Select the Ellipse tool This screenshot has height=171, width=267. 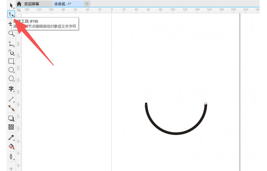[11, 70]
